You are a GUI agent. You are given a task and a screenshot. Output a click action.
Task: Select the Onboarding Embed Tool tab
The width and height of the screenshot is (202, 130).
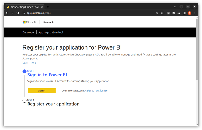(x=24, y=7)
